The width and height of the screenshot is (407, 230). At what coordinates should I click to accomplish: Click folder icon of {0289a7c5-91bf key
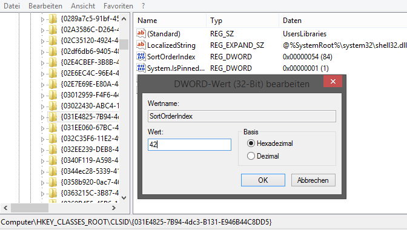tap(53, 19)
